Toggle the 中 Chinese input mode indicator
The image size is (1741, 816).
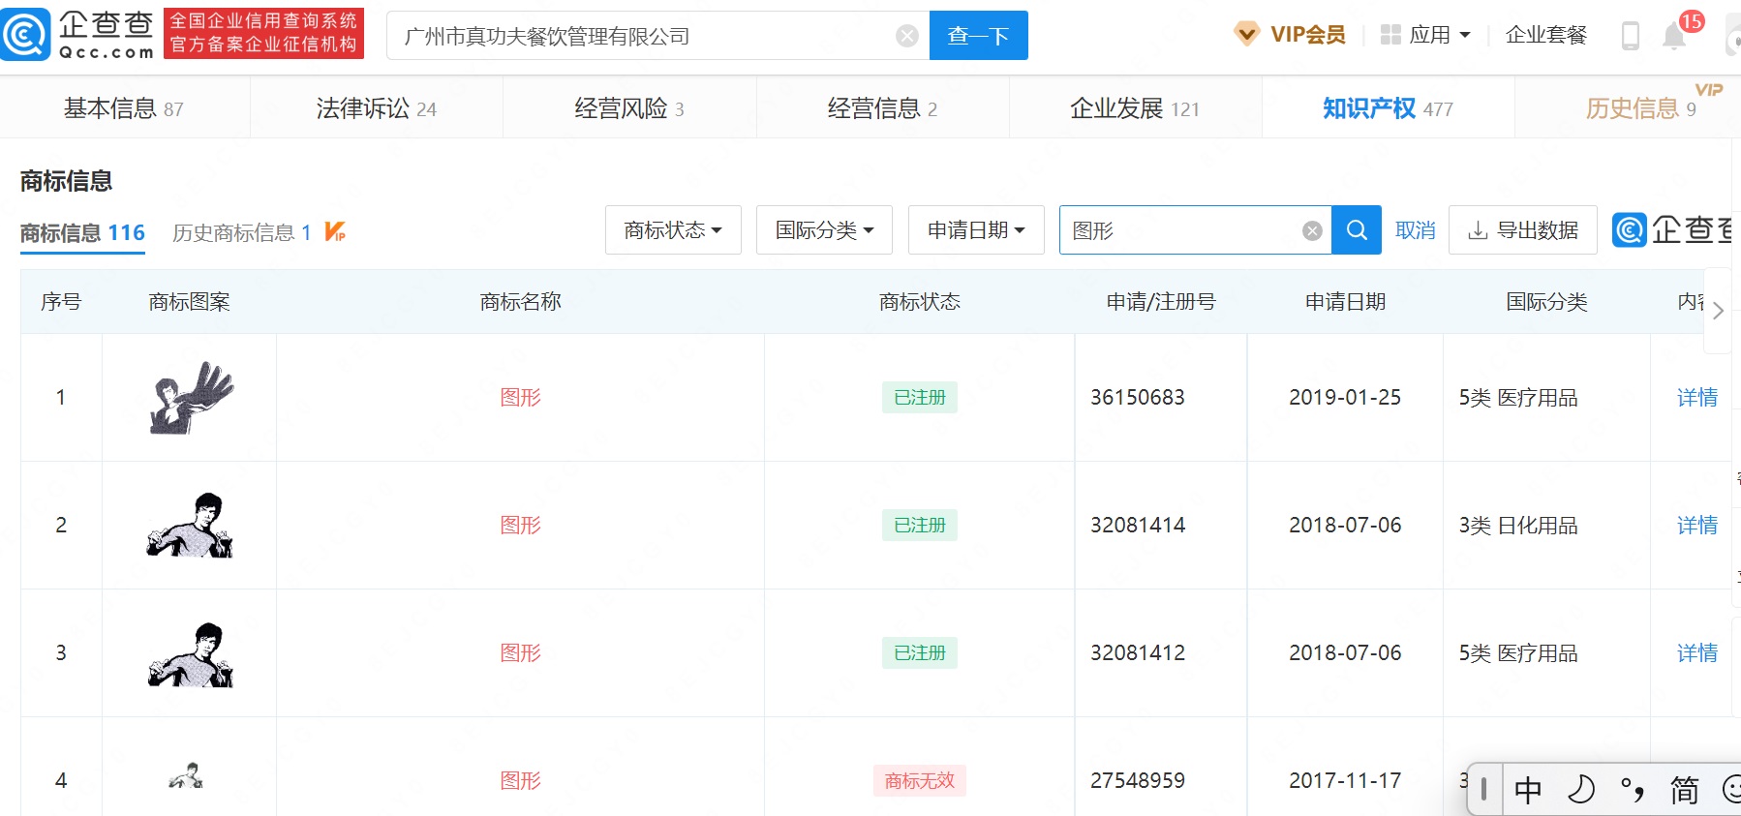(x=1528, y=791)
